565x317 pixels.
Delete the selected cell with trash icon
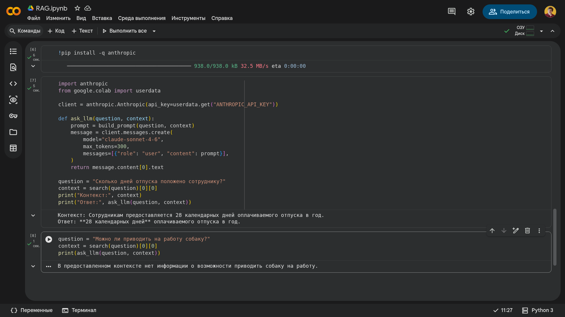coord(527,231)
